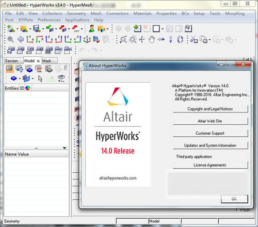The height and width of the screenshot is (227, 258).
Task: Click the Customer Support button
Action: pos(210,133)
